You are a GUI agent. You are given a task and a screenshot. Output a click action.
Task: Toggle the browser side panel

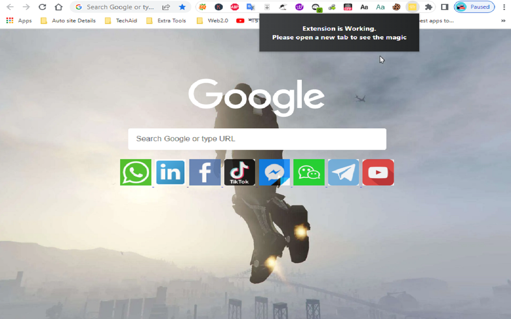(x=444, y=7)
